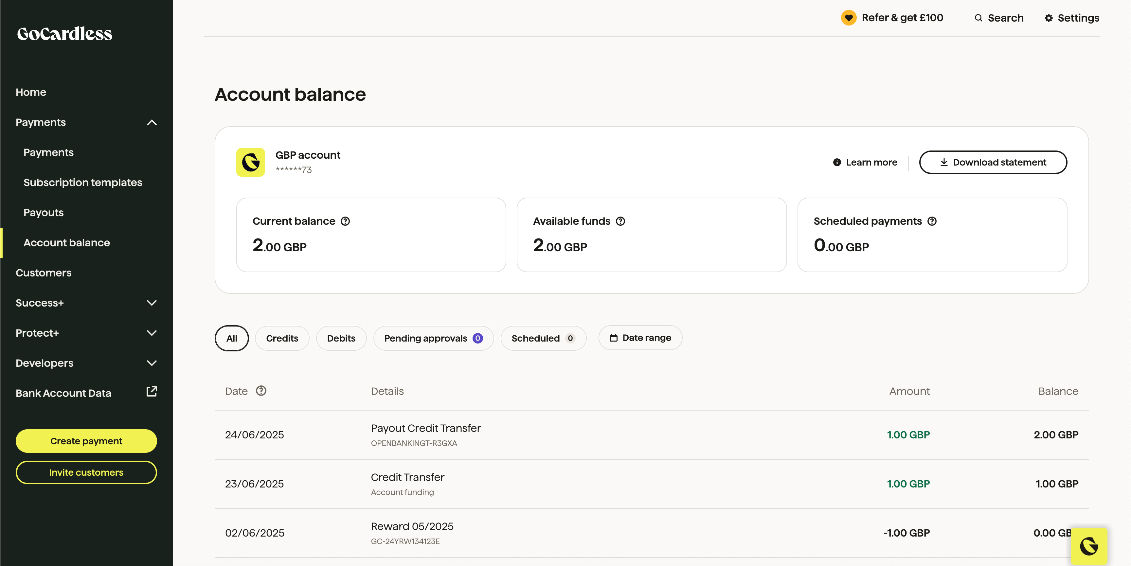The width and height of the screenshot is (1131, 566).
Task: Click the Account balance page heading
Action: point(290,95)
